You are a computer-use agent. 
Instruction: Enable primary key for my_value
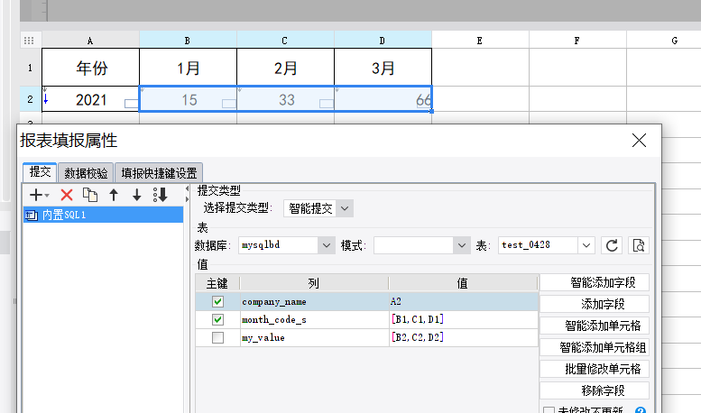pos(217,337)
